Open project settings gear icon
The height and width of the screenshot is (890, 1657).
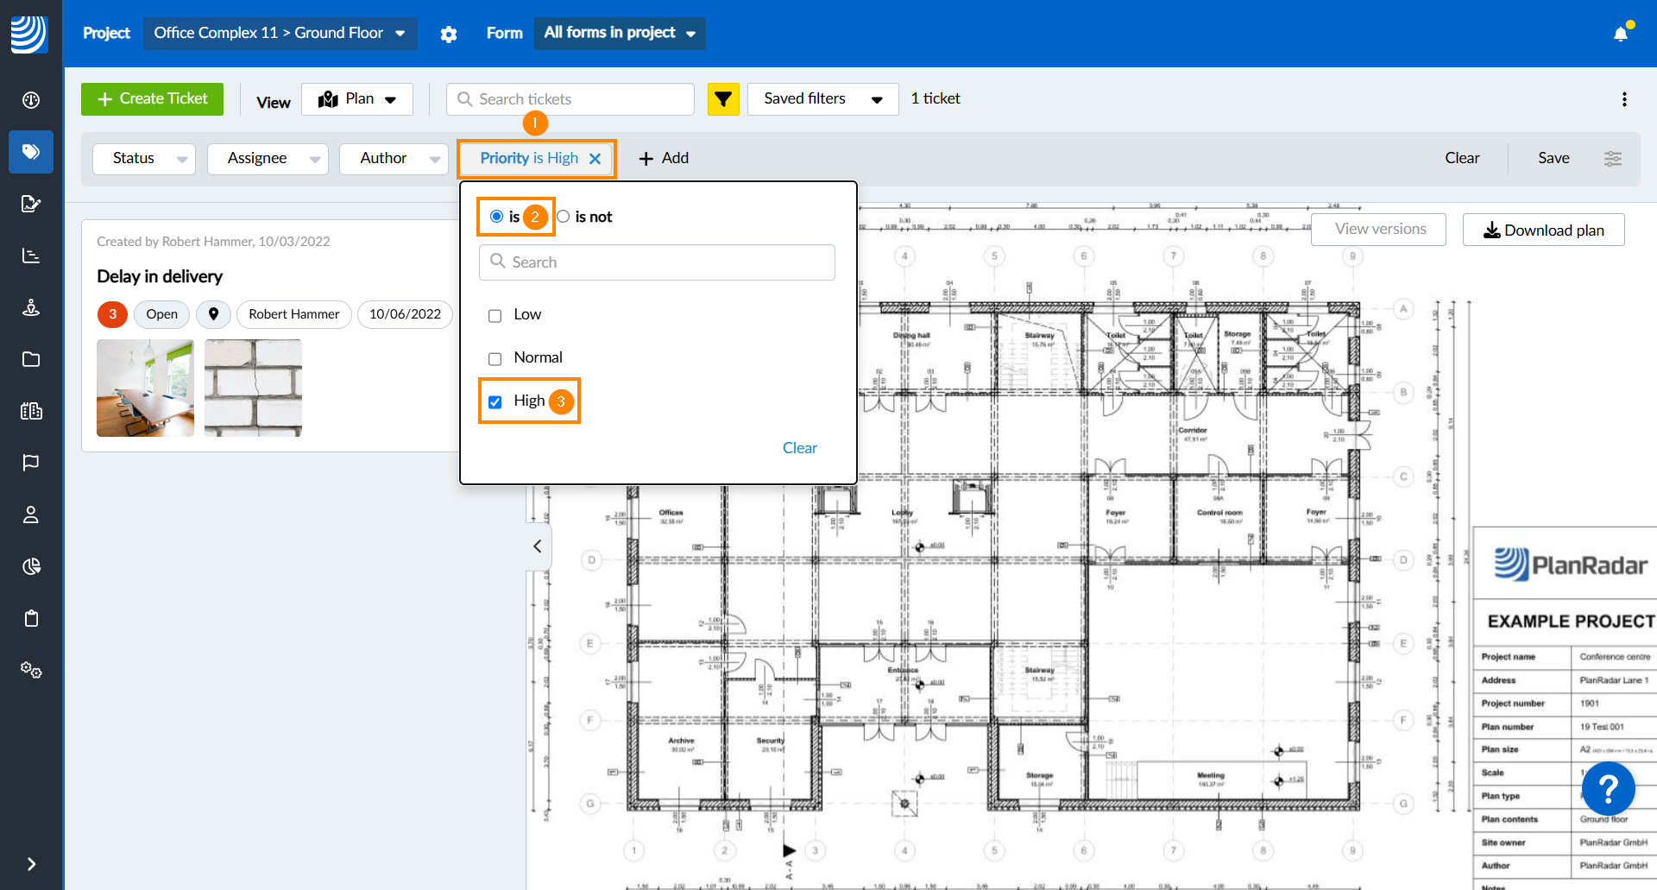tap(449, 35)
